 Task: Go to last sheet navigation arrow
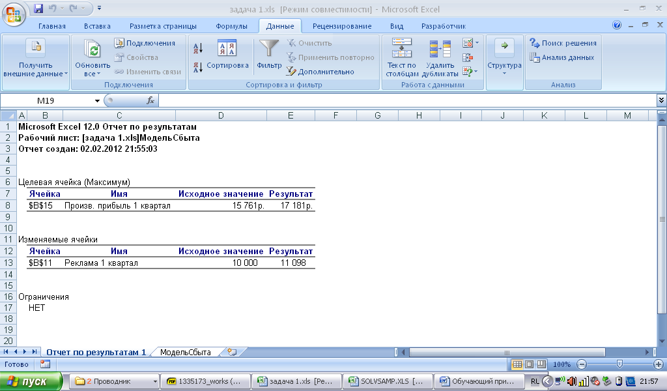pyautogui.click(x=35, y=352)
